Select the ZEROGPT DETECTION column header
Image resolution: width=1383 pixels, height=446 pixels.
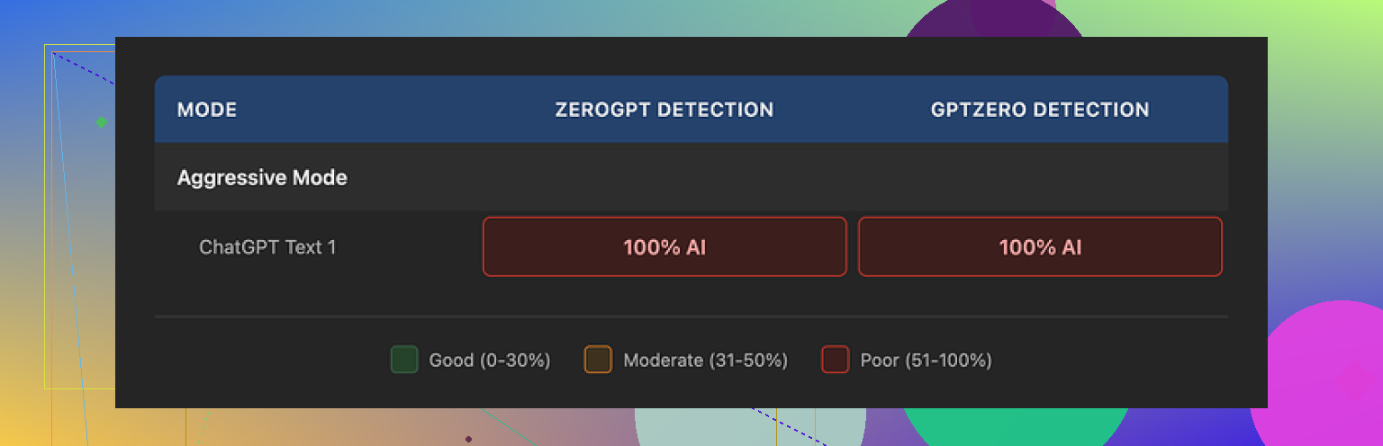pos(664,110)
